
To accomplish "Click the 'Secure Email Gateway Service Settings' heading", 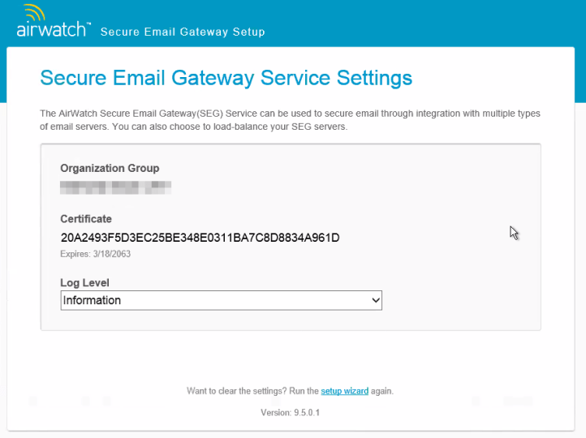I will point(226,78).
